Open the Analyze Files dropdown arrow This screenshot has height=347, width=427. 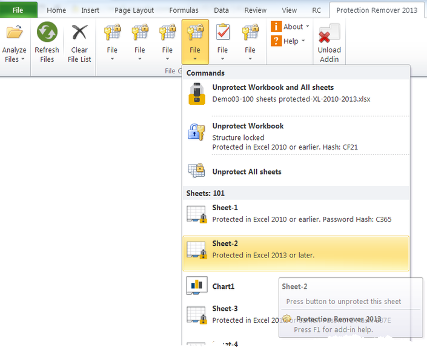[x=23, y=59]
